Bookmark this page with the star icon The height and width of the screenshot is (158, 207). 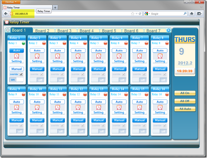(x=133, y=14)
